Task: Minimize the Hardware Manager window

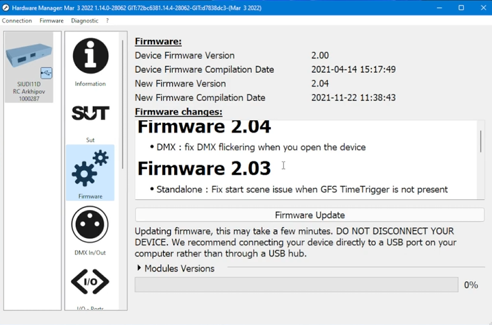Action: [439, 8]
